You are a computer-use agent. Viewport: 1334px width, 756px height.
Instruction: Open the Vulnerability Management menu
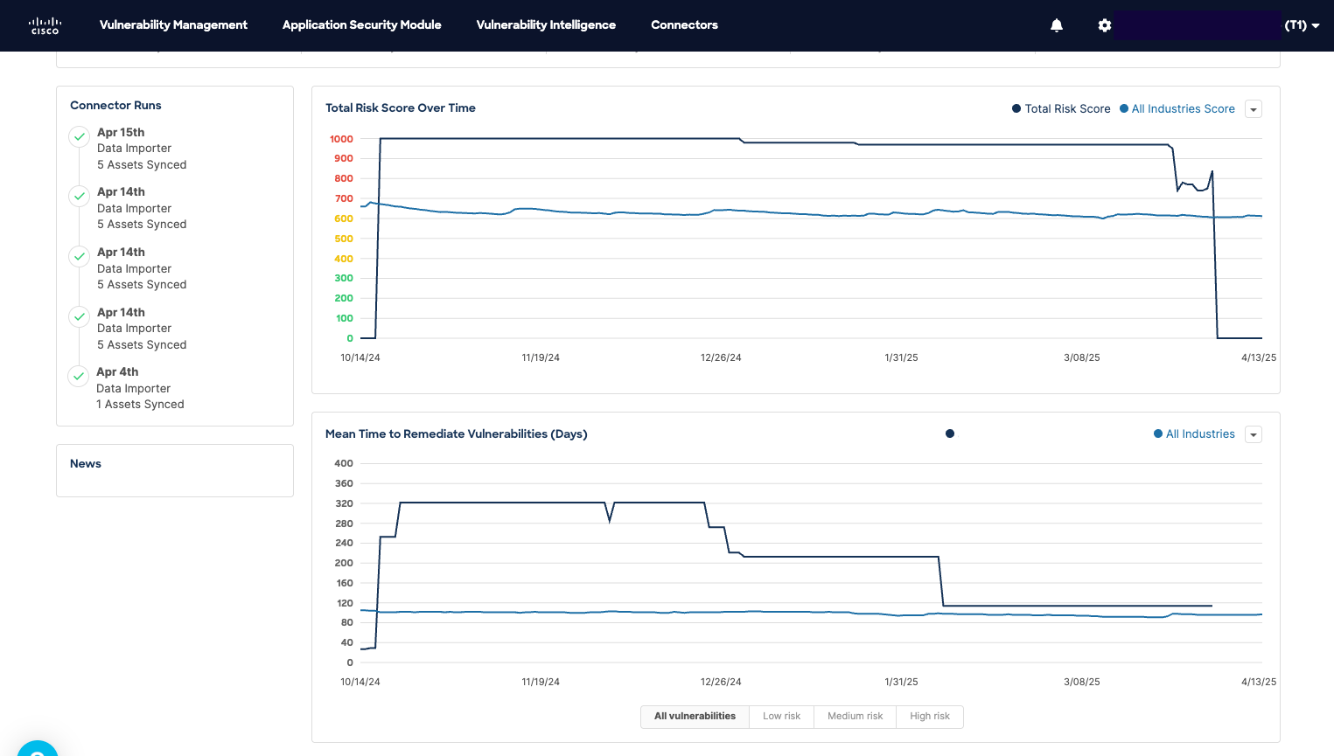[x=173, y=25]
